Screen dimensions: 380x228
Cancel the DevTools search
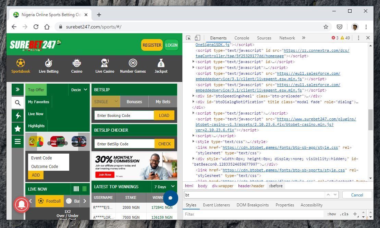357,195
